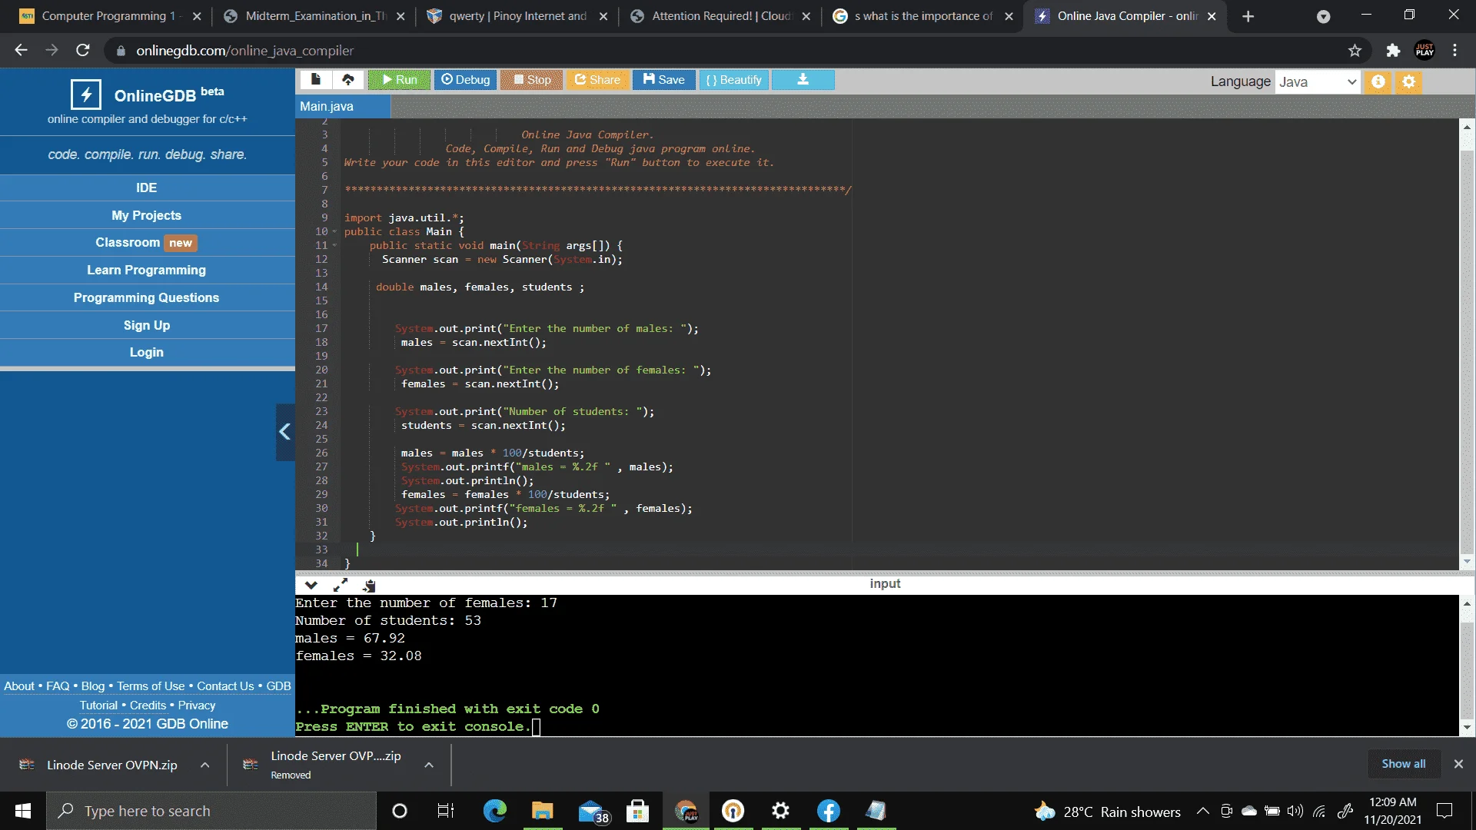Expand the console to full screen
This screenshot has width=1476, height=830.
(341, 585)
